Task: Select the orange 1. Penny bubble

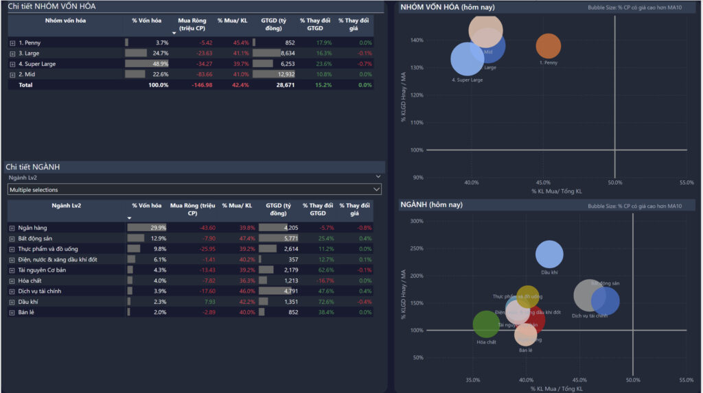Action: [x=548, y=46]
